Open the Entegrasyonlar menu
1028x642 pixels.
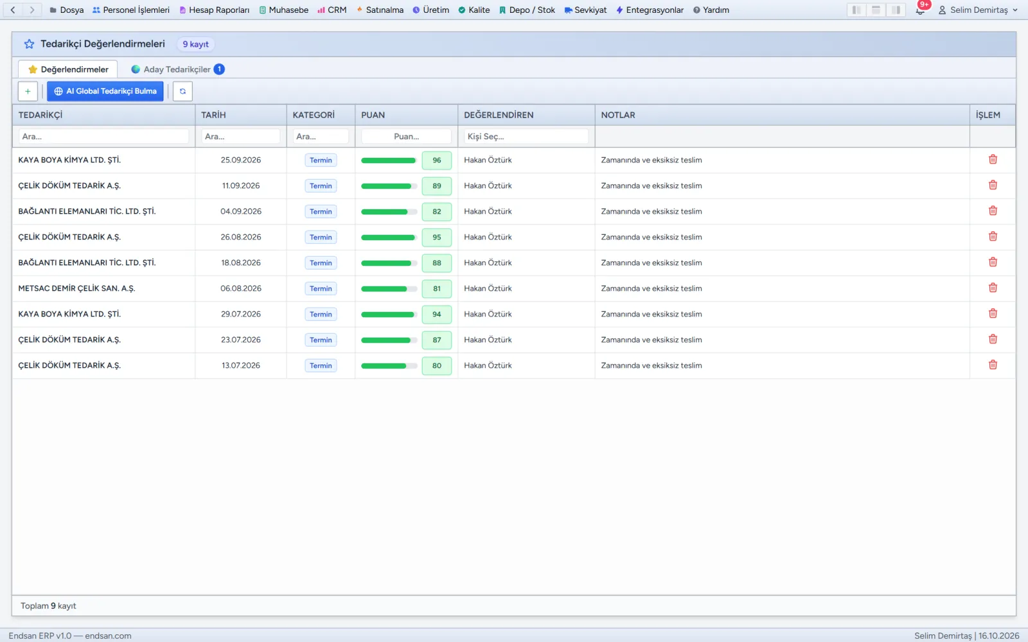pyautogui.click(x=650, y=10)
